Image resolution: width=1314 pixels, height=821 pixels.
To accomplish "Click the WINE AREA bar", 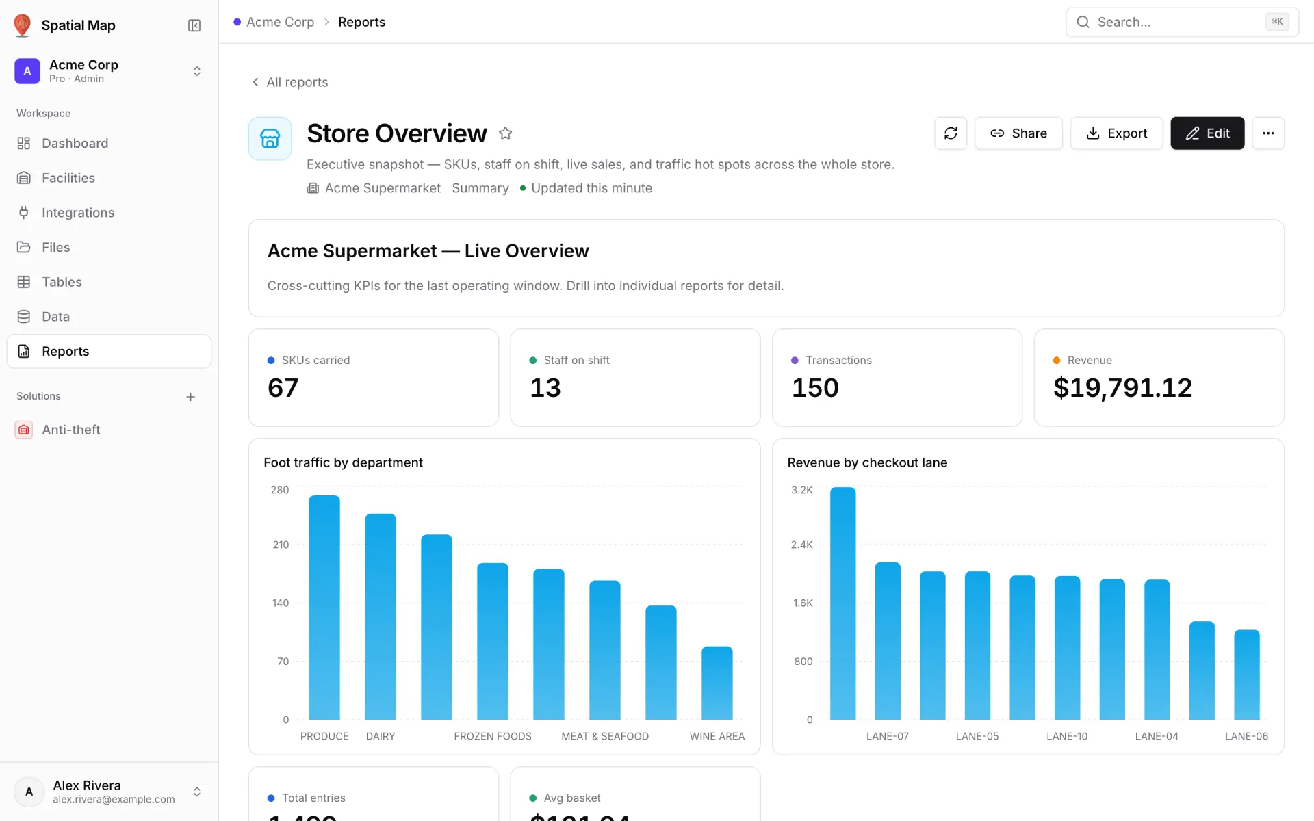I will (x=717, y=683).
